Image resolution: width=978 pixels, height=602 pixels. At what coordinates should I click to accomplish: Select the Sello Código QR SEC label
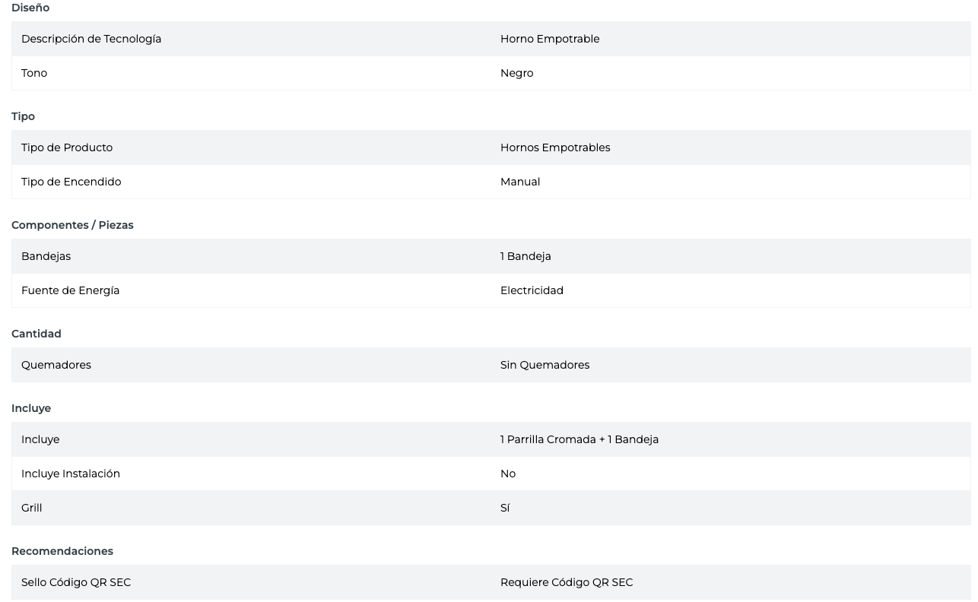76,582
